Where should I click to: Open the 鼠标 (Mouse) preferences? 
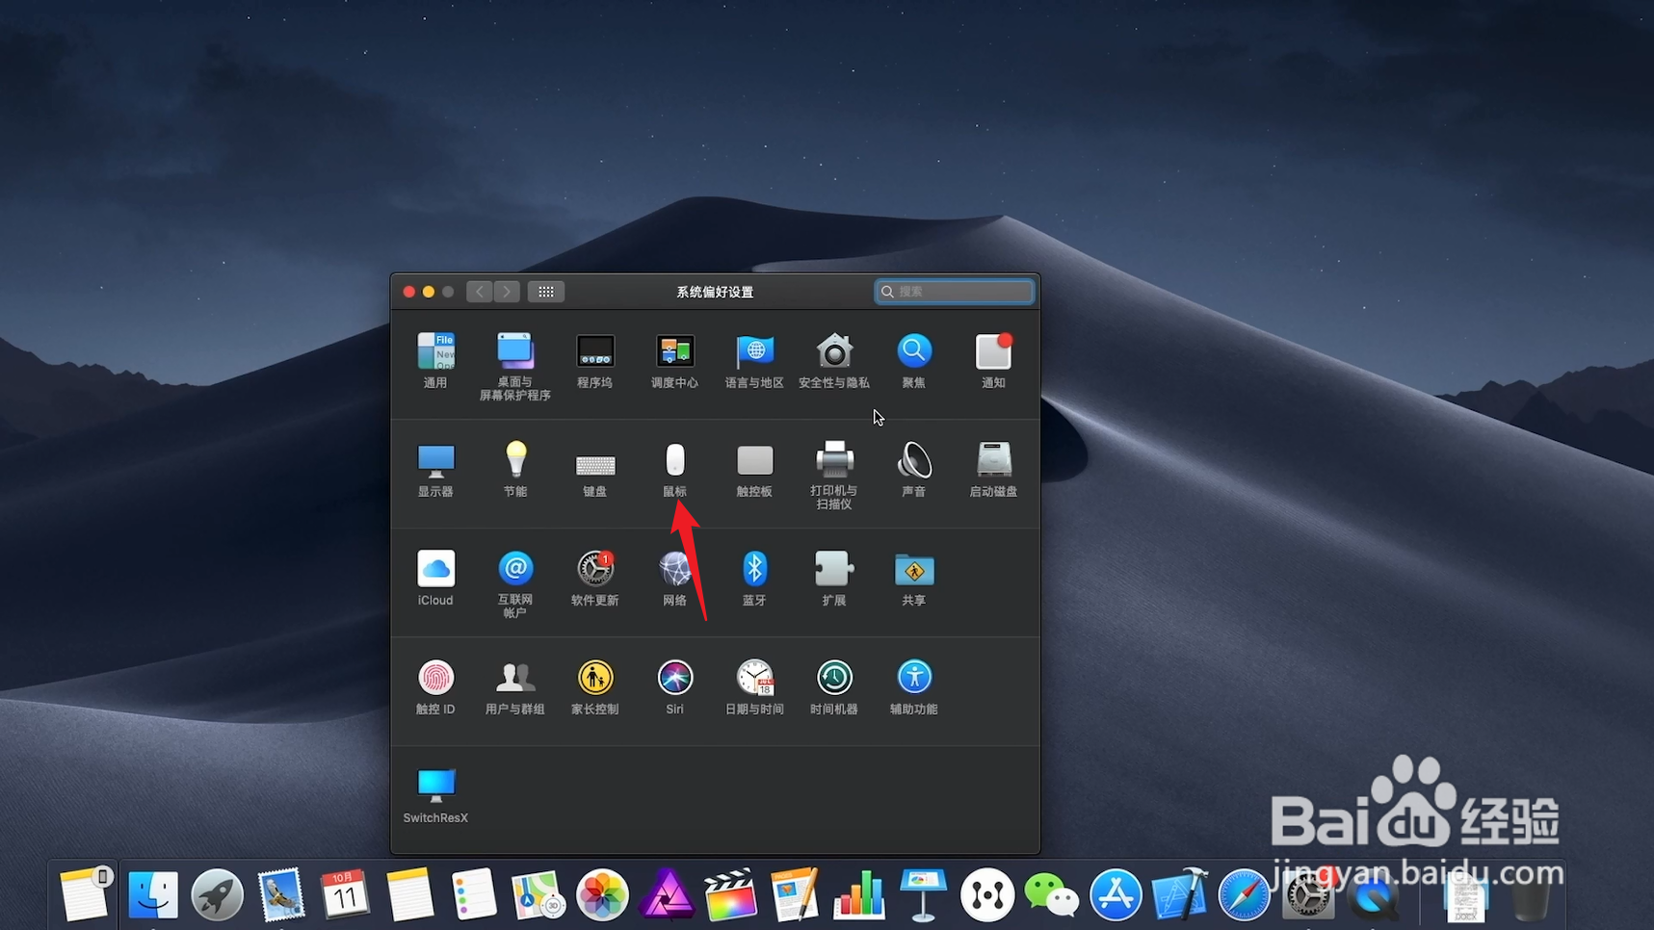coord(674,469)
